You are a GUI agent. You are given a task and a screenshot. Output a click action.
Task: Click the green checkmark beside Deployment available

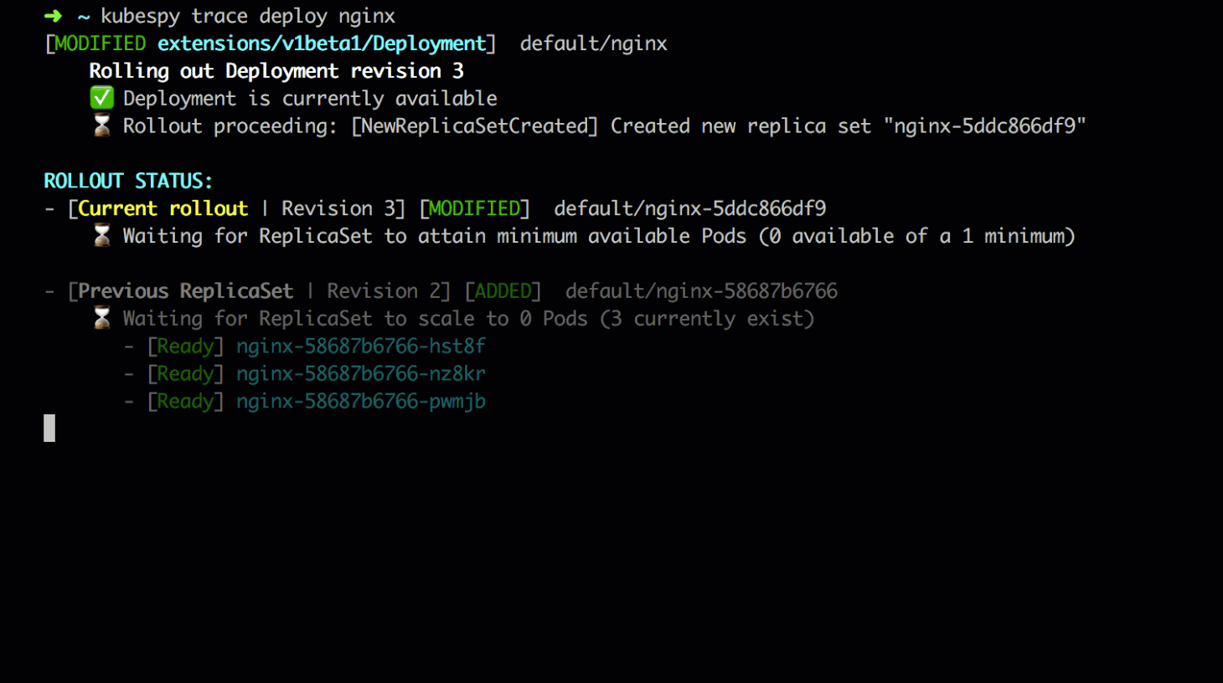tap(101, 98)
